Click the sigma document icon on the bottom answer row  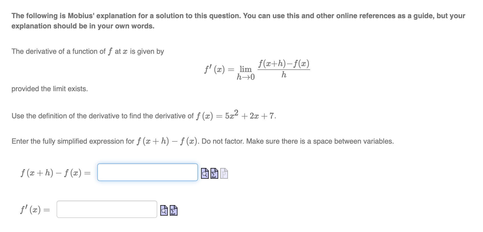(174, 210)
